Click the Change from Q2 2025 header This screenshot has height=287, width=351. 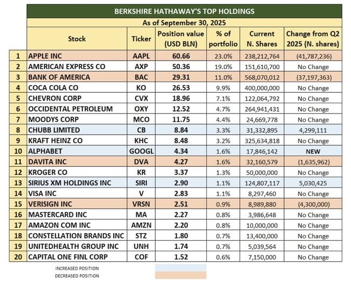[313, 39]
